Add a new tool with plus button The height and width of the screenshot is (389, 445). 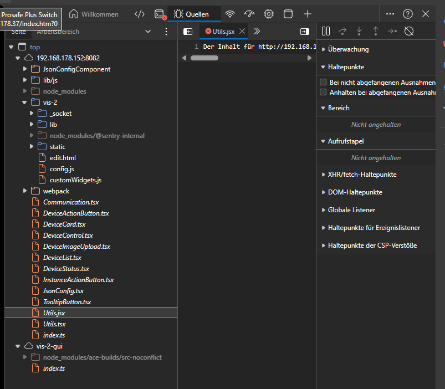point(308,14)
